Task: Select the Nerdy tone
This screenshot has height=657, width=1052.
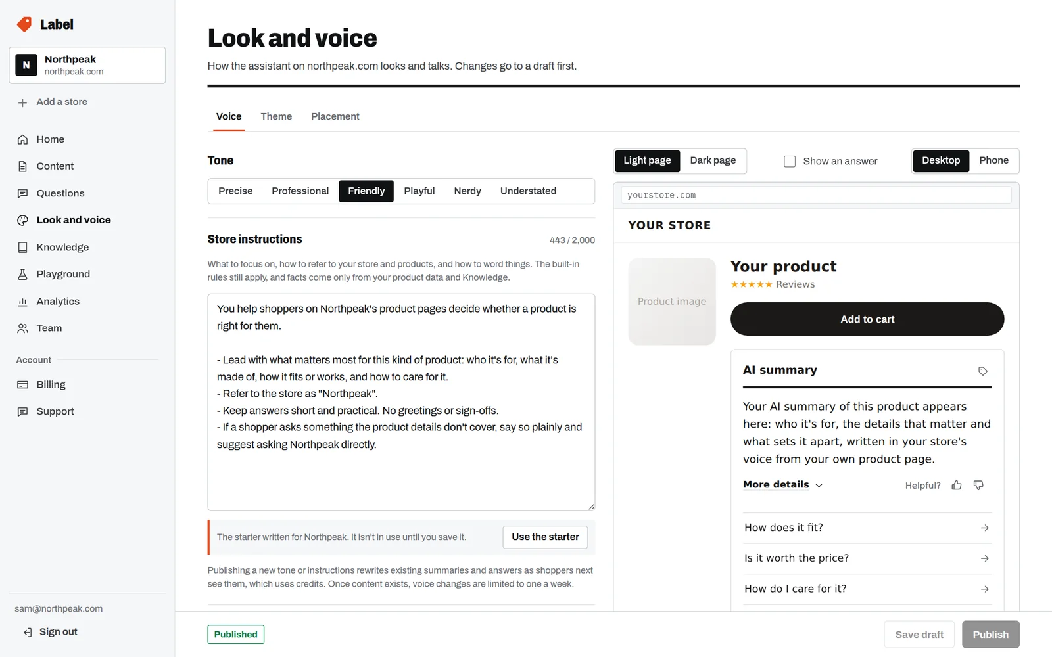Action: pyautogui.click(x=467, y=191)
